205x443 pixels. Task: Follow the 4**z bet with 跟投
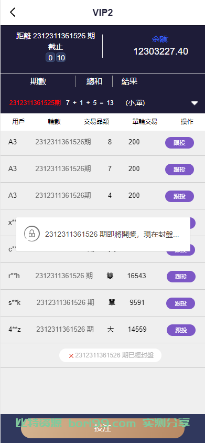pyautogui.click(x=181, y=330)
